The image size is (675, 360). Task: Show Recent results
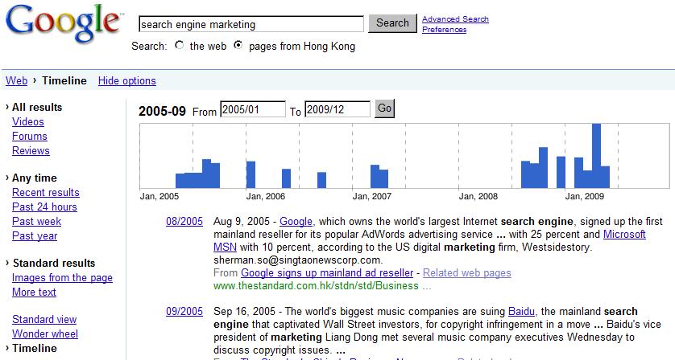point(46,193)
